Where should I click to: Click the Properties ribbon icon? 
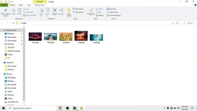tap(91, 12)
